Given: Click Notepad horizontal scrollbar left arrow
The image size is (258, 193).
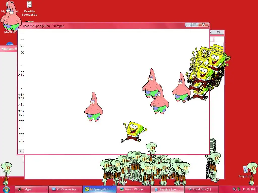Looking at the screenshot, I should 20,151.
